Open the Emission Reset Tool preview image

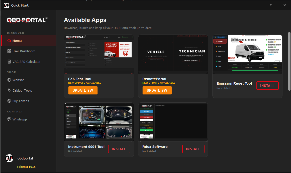coord(247,54)
